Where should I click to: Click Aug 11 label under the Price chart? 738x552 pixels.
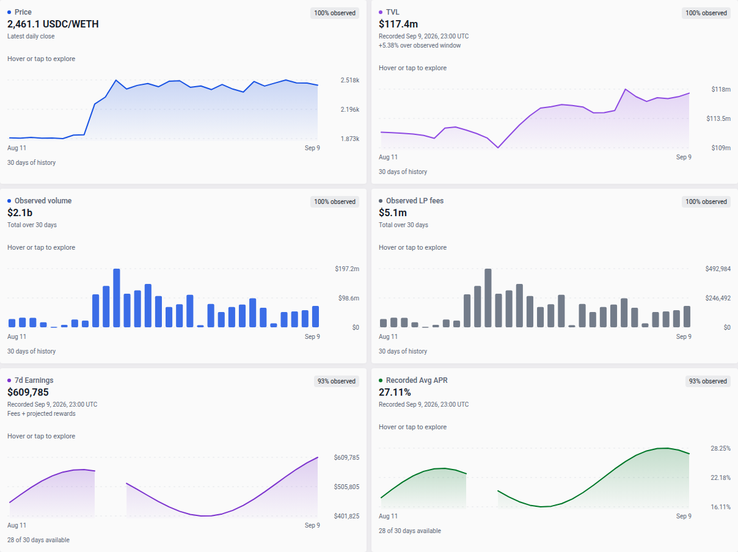point(17,148)
